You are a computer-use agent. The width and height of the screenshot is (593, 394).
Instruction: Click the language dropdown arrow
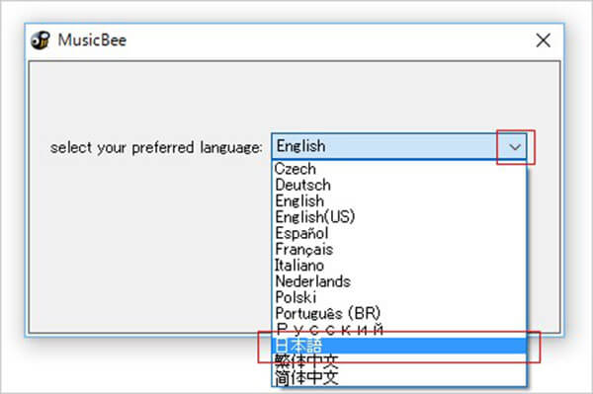click(x=515, y=147)
